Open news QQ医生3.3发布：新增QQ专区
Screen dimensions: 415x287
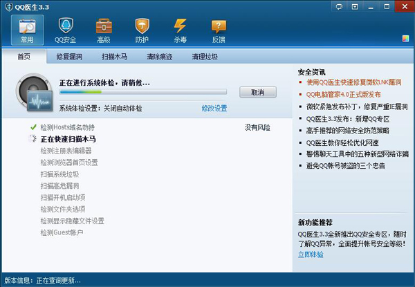coord(348,119)
